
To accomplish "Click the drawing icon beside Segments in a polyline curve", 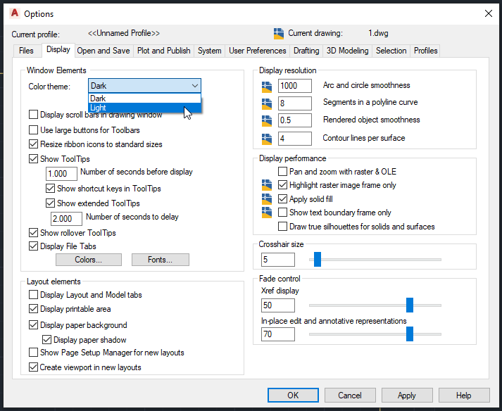I will [267, 103].
